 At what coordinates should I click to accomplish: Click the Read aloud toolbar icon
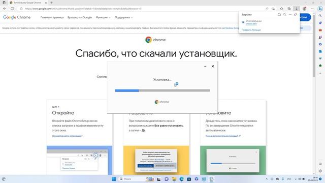point(267,9)
